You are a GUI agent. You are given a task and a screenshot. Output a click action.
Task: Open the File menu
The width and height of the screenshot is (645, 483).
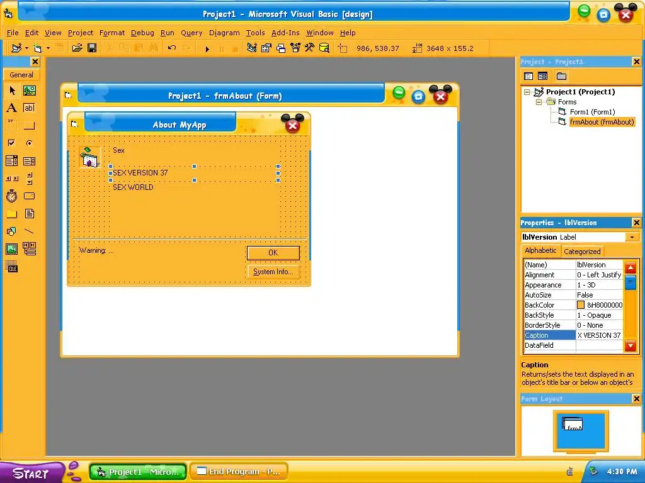pos(13,33)
